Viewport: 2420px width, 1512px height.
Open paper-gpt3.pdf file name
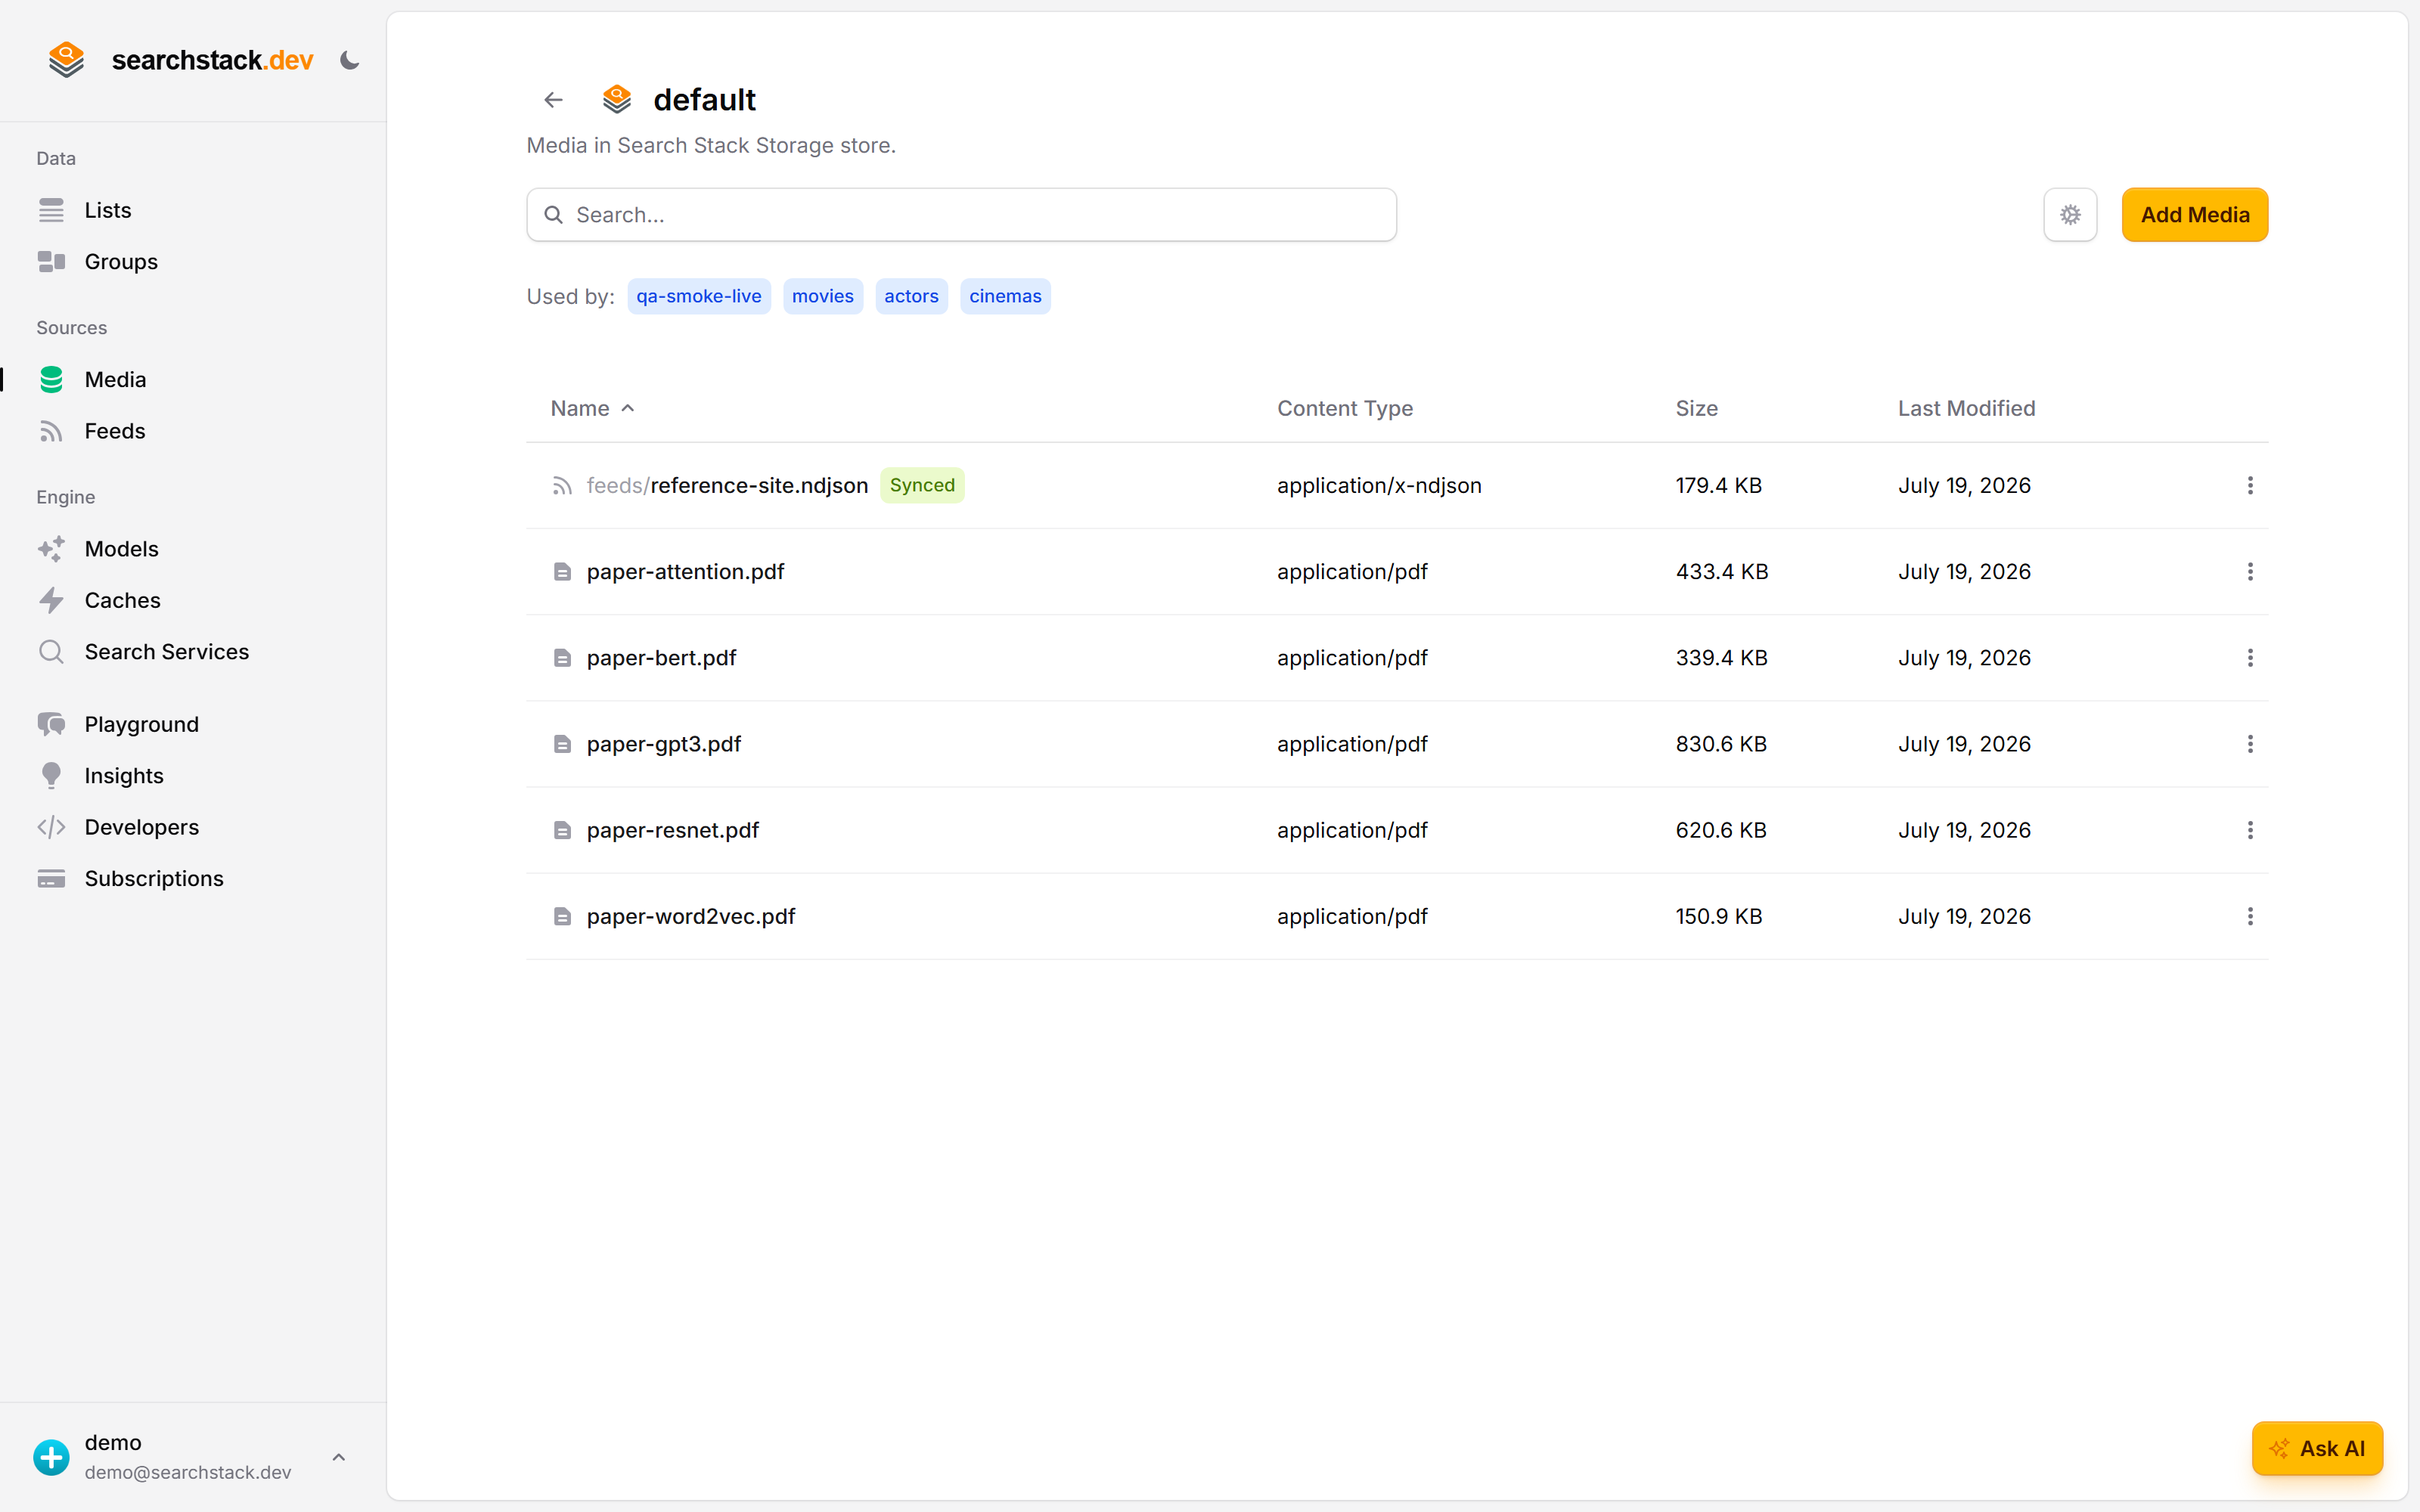pos(663,744)
